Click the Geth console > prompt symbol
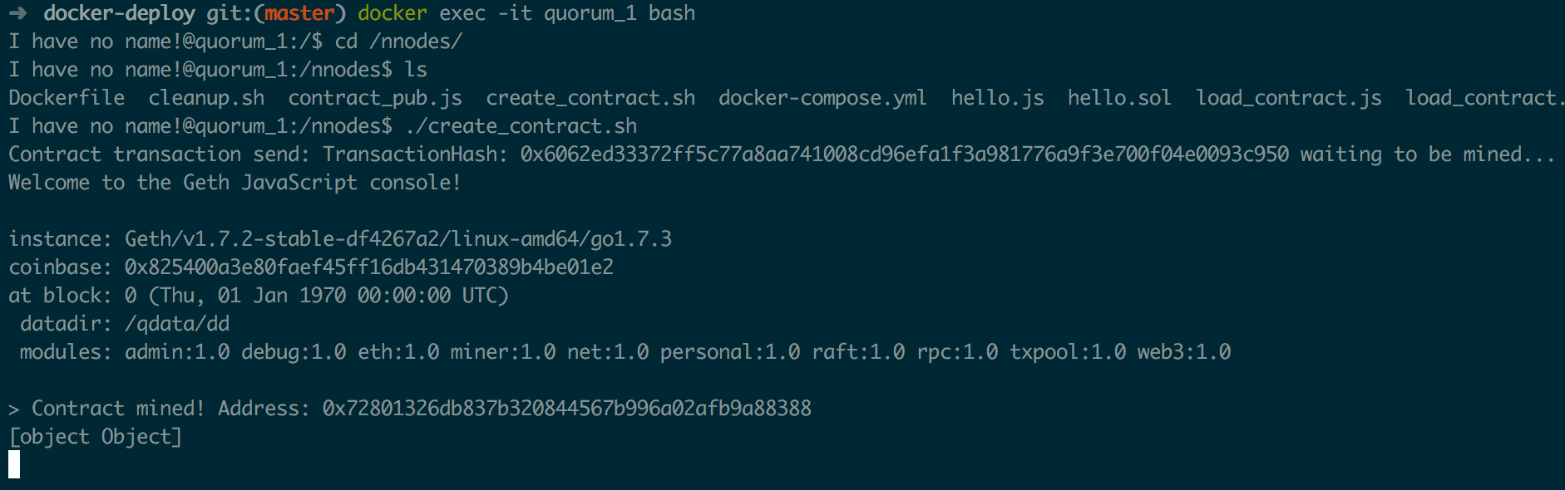 pyautogui.click(x=14, y=409)
